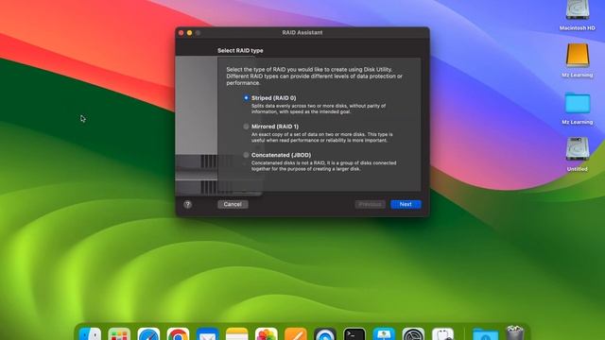Image resolution: width=605 pixels, height=340 pixels.
Task: Click the Concatenated (JBOD) description text
Action: (x=323, y=166)
